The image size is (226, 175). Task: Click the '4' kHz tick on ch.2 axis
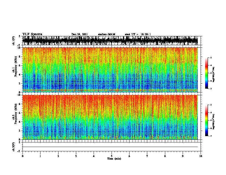[20, 122]
